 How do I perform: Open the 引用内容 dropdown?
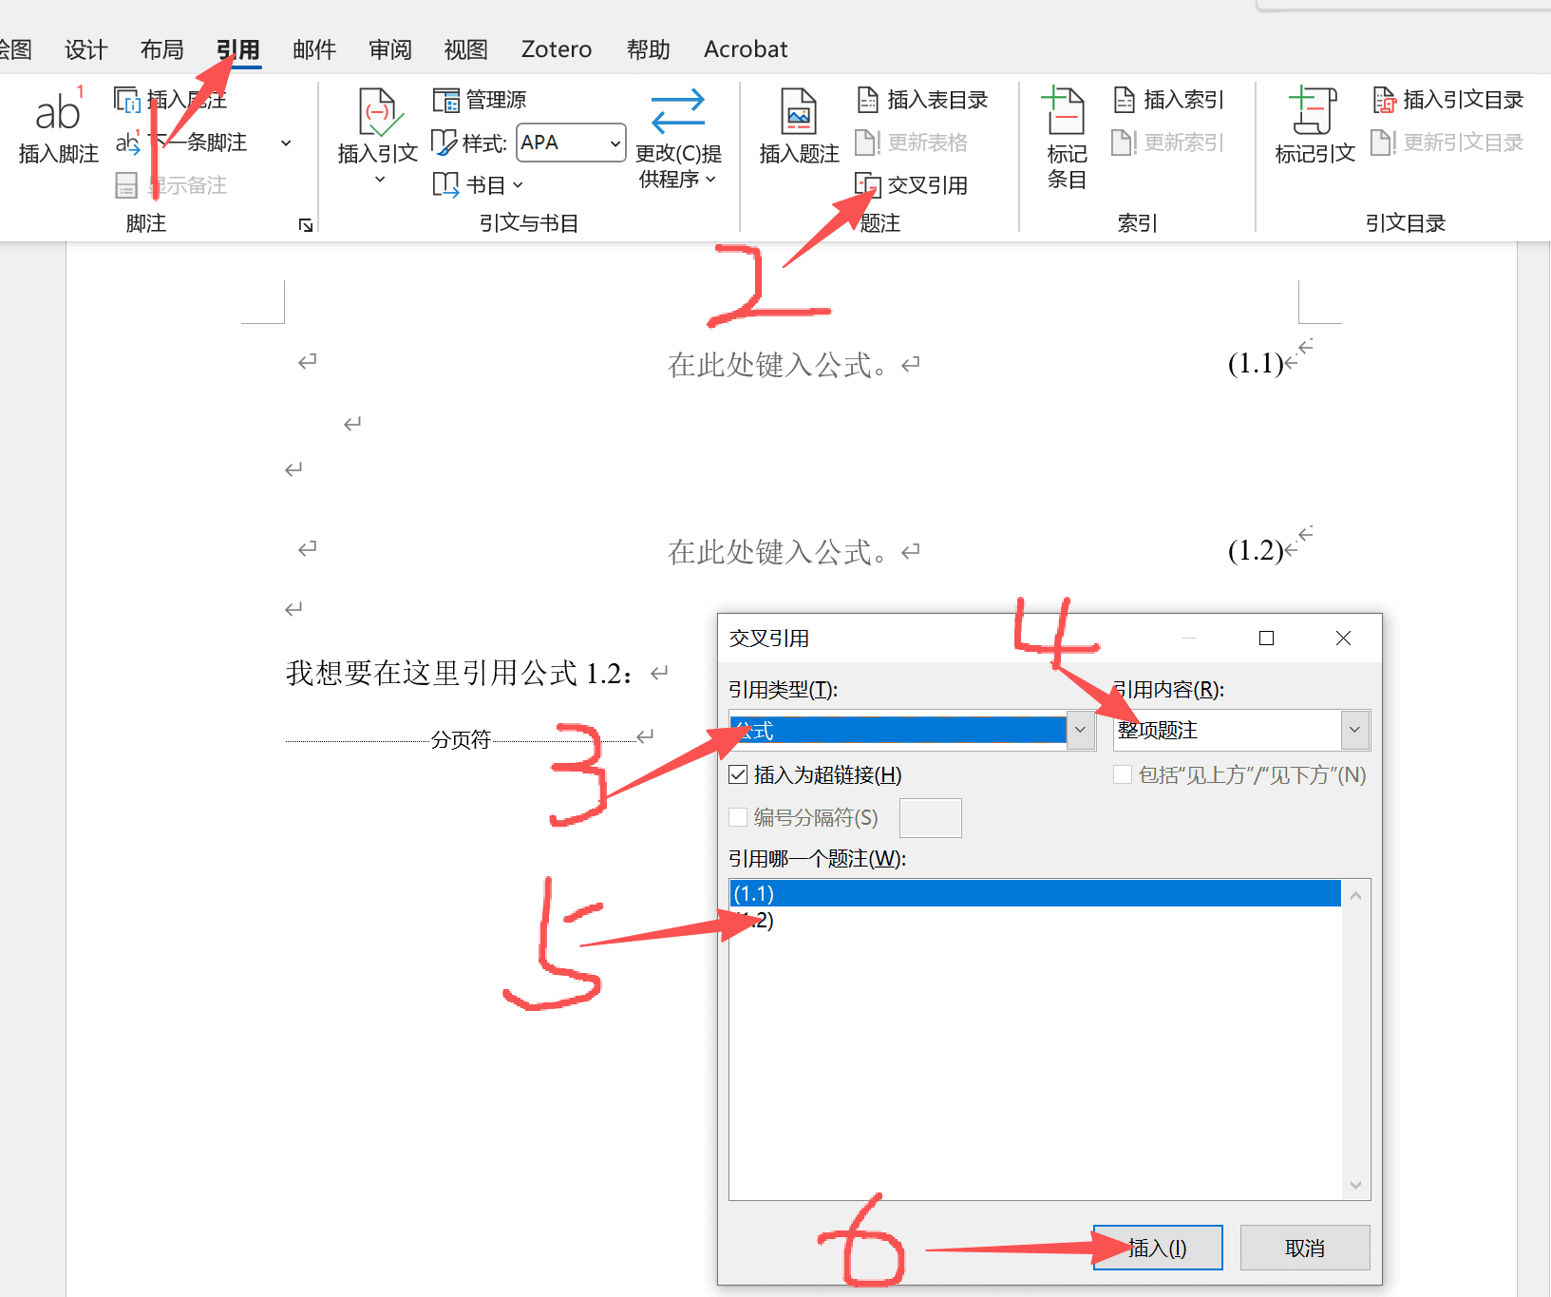click(1354, 730)
